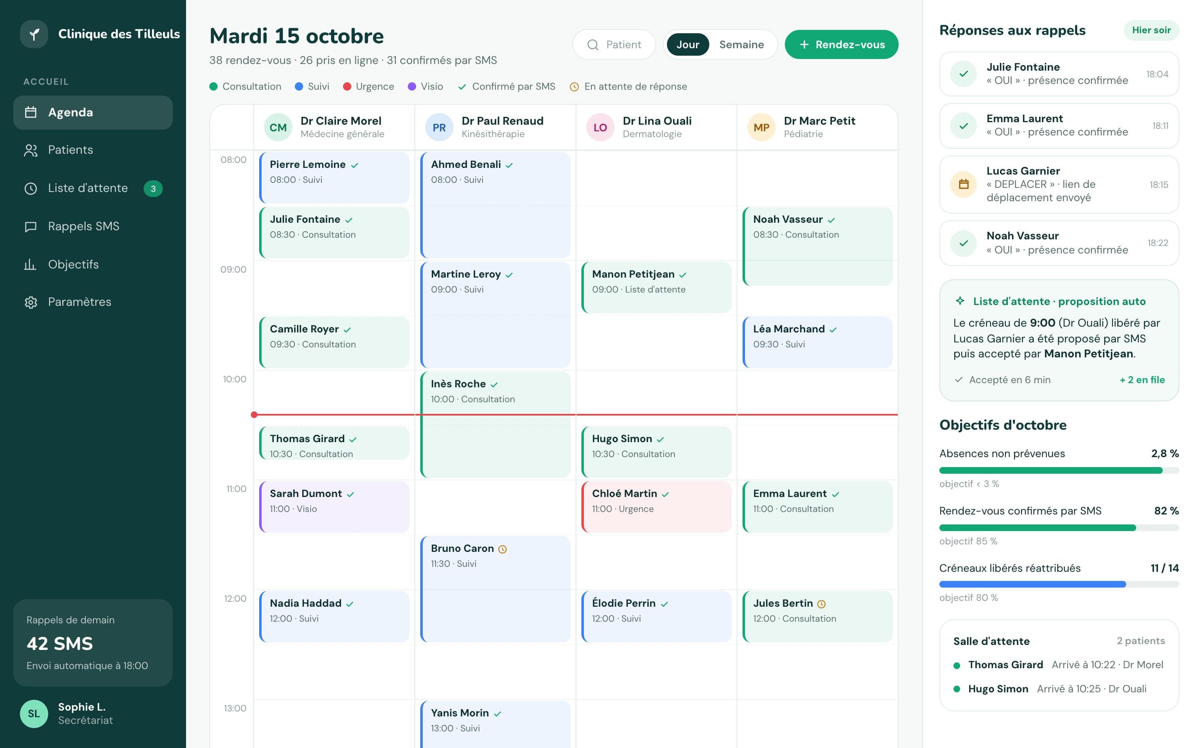Open Martine Leroy 09:00 appointment

(x=495, y=315)
